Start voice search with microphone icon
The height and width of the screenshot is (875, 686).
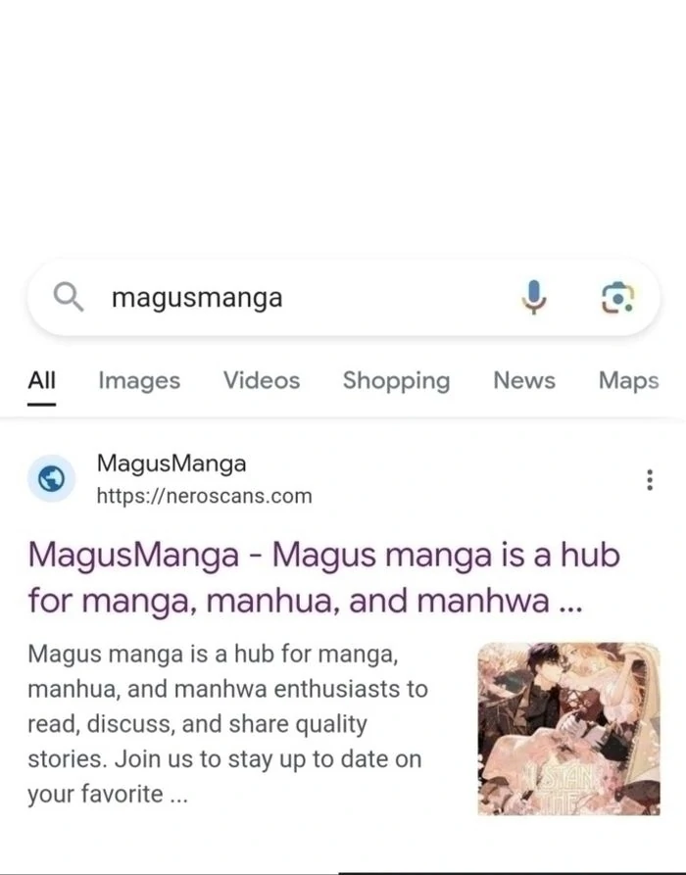(534, 297)
